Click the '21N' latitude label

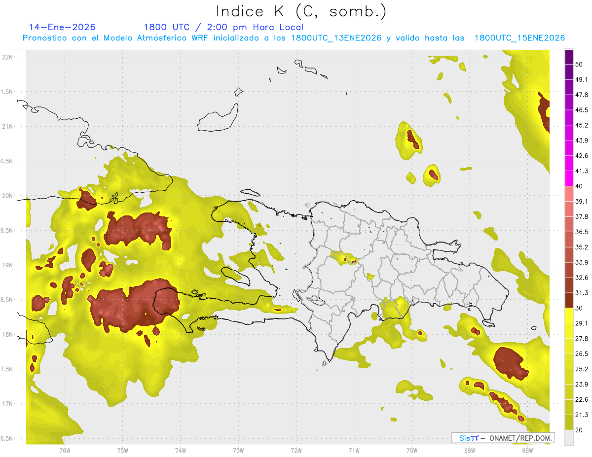pos(7,126)
